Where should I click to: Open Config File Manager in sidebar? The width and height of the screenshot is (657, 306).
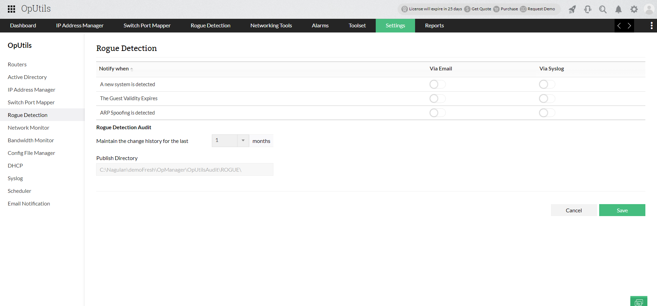point(31,153)
